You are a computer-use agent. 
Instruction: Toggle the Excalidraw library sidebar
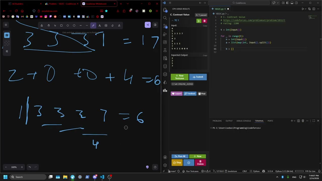pos(155,25)
